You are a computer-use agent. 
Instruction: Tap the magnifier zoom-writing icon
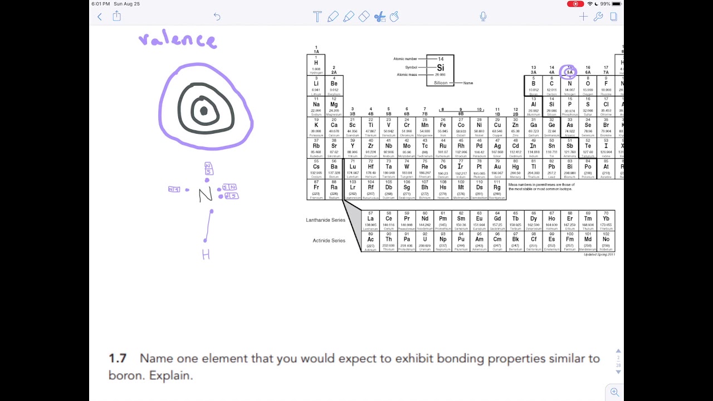614,392
